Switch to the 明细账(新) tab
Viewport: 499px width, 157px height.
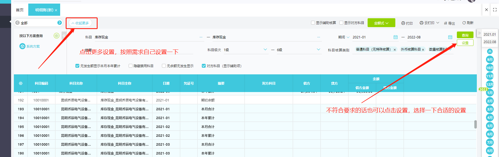tap(44, 10)
